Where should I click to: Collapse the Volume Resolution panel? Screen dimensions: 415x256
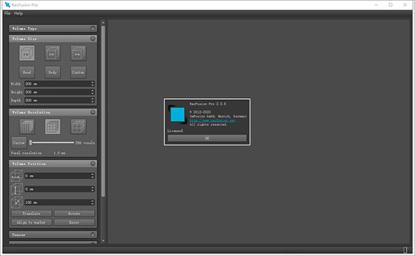[x=93, y=112]
